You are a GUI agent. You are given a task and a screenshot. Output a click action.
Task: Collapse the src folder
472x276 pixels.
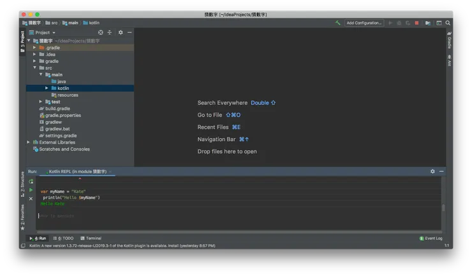[34, 67]
